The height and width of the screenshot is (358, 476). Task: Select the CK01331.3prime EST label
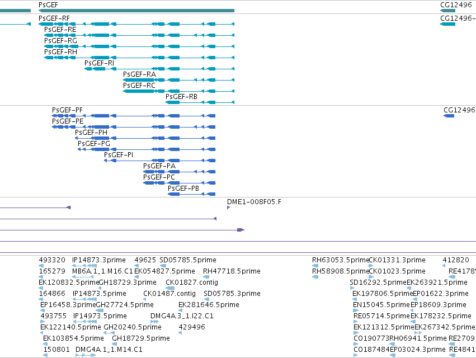(397, 260)
